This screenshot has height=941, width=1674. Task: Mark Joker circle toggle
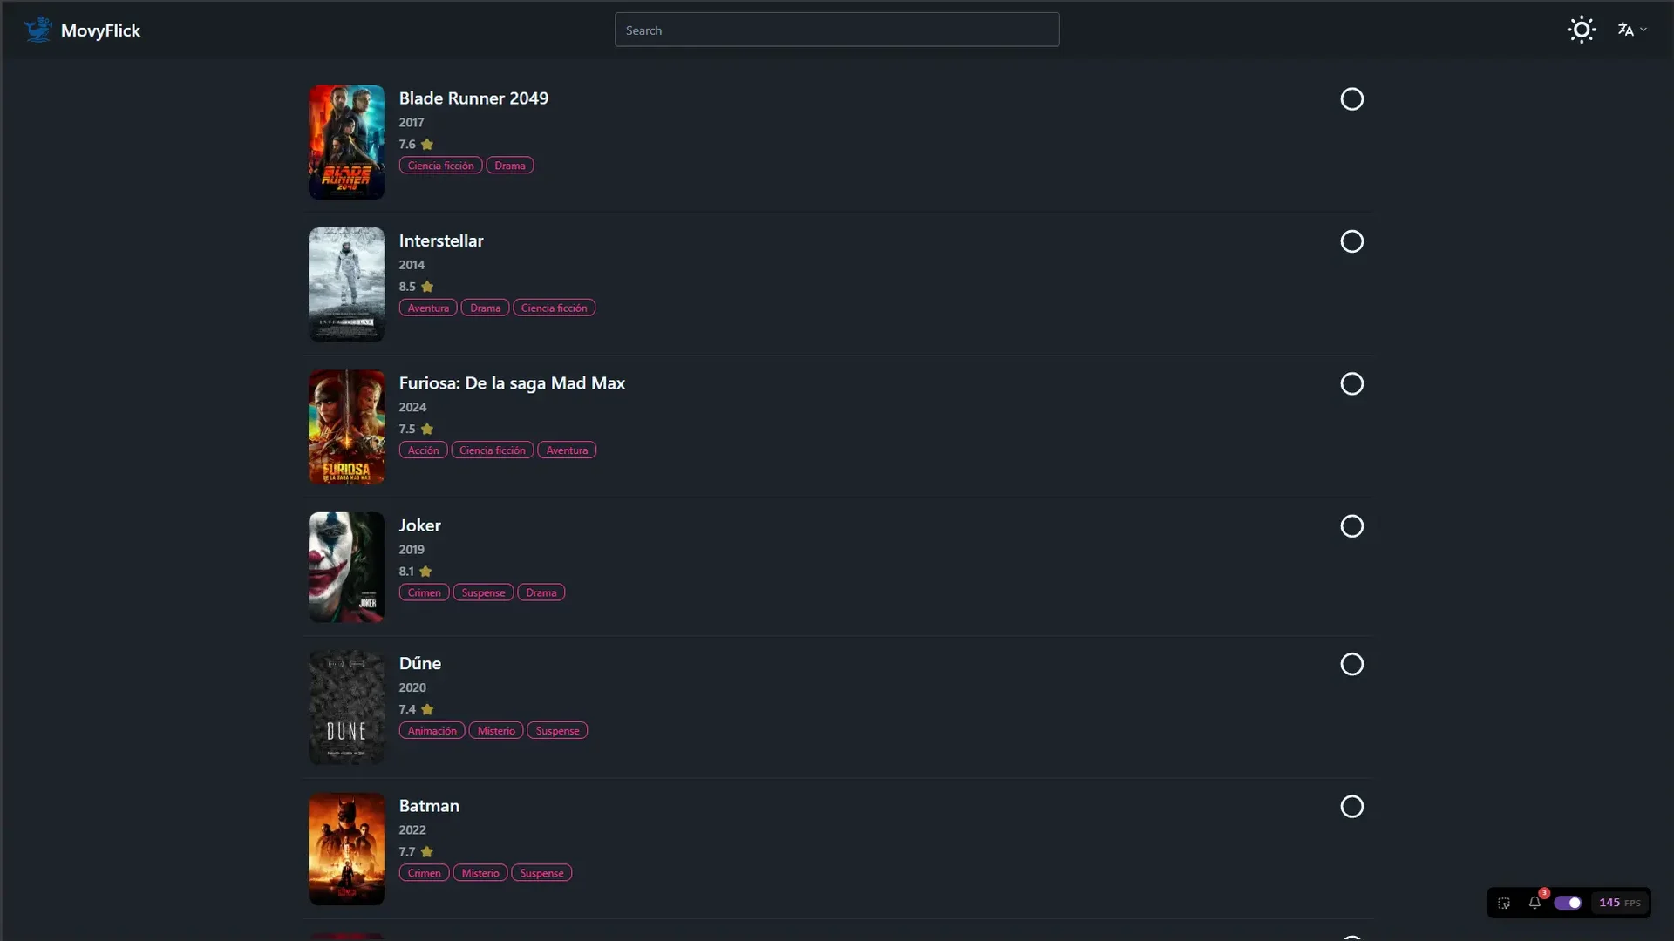coord(1351,526)
